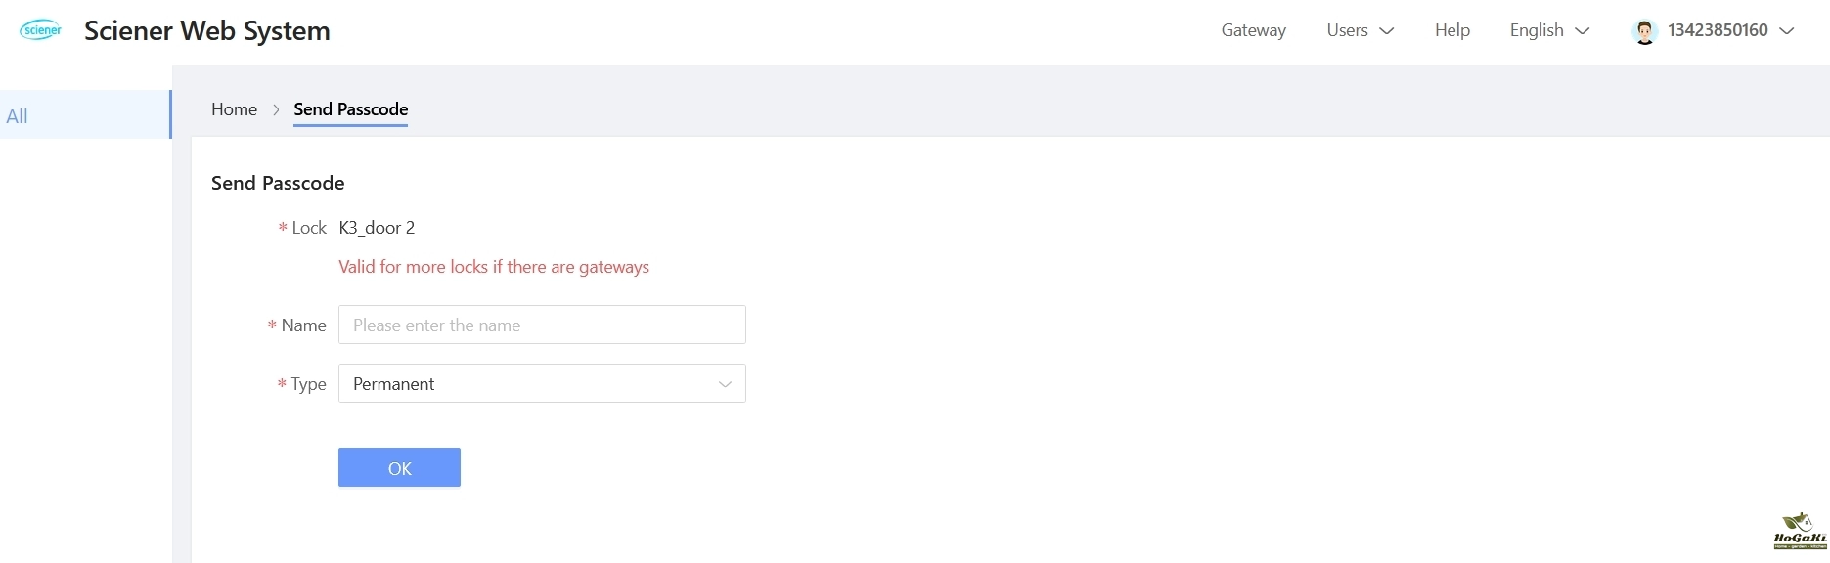
Task: Click the arrow beside English
Action: (x=1583, y=31)
